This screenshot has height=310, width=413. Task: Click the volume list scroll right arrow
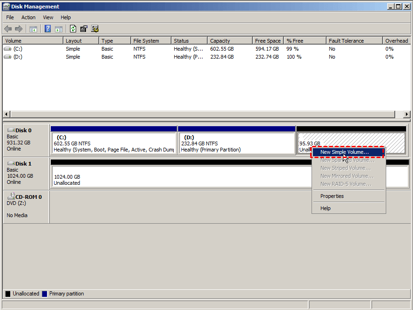pos(407,114)
